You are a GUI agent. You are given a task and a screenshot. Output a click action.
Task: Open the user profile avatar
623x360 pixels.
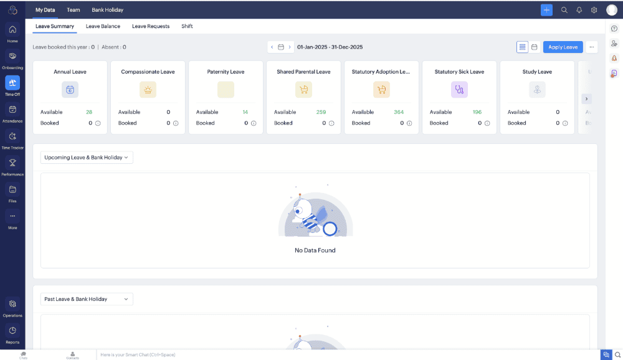612,10
